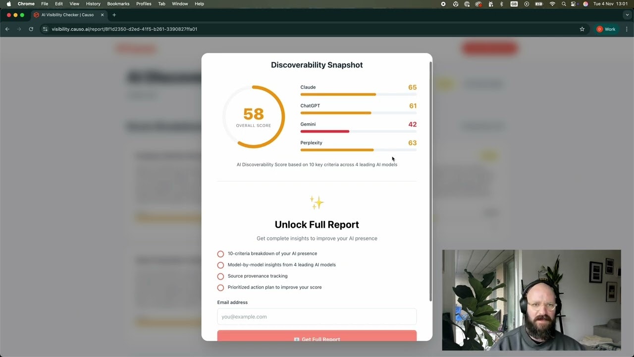
Task: Open a new tab with the plus button
Action: [x=114, y=15]
